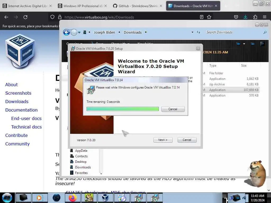Screen dimensions: 271x203
Task: Open the Community link in sidebar
Action: (17, 144)
